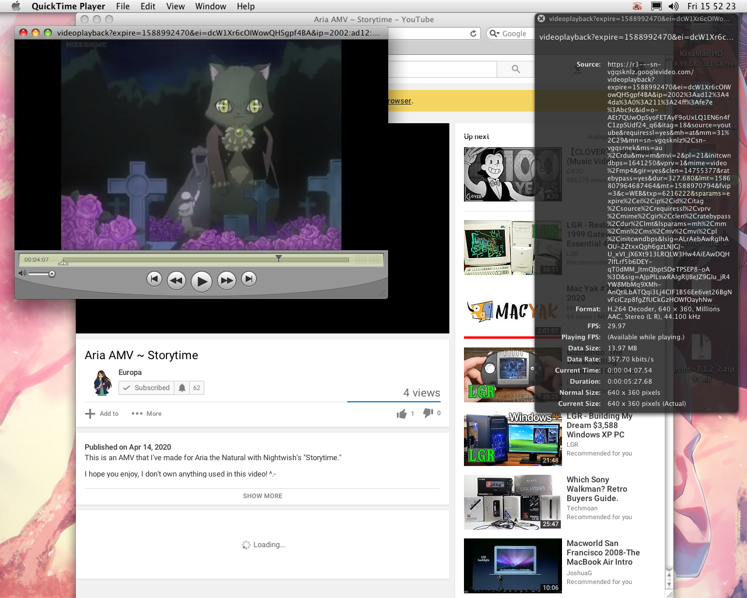Adjust the QuickTime volume slider knob
The image size is (747, 598).
pos(52,274)
